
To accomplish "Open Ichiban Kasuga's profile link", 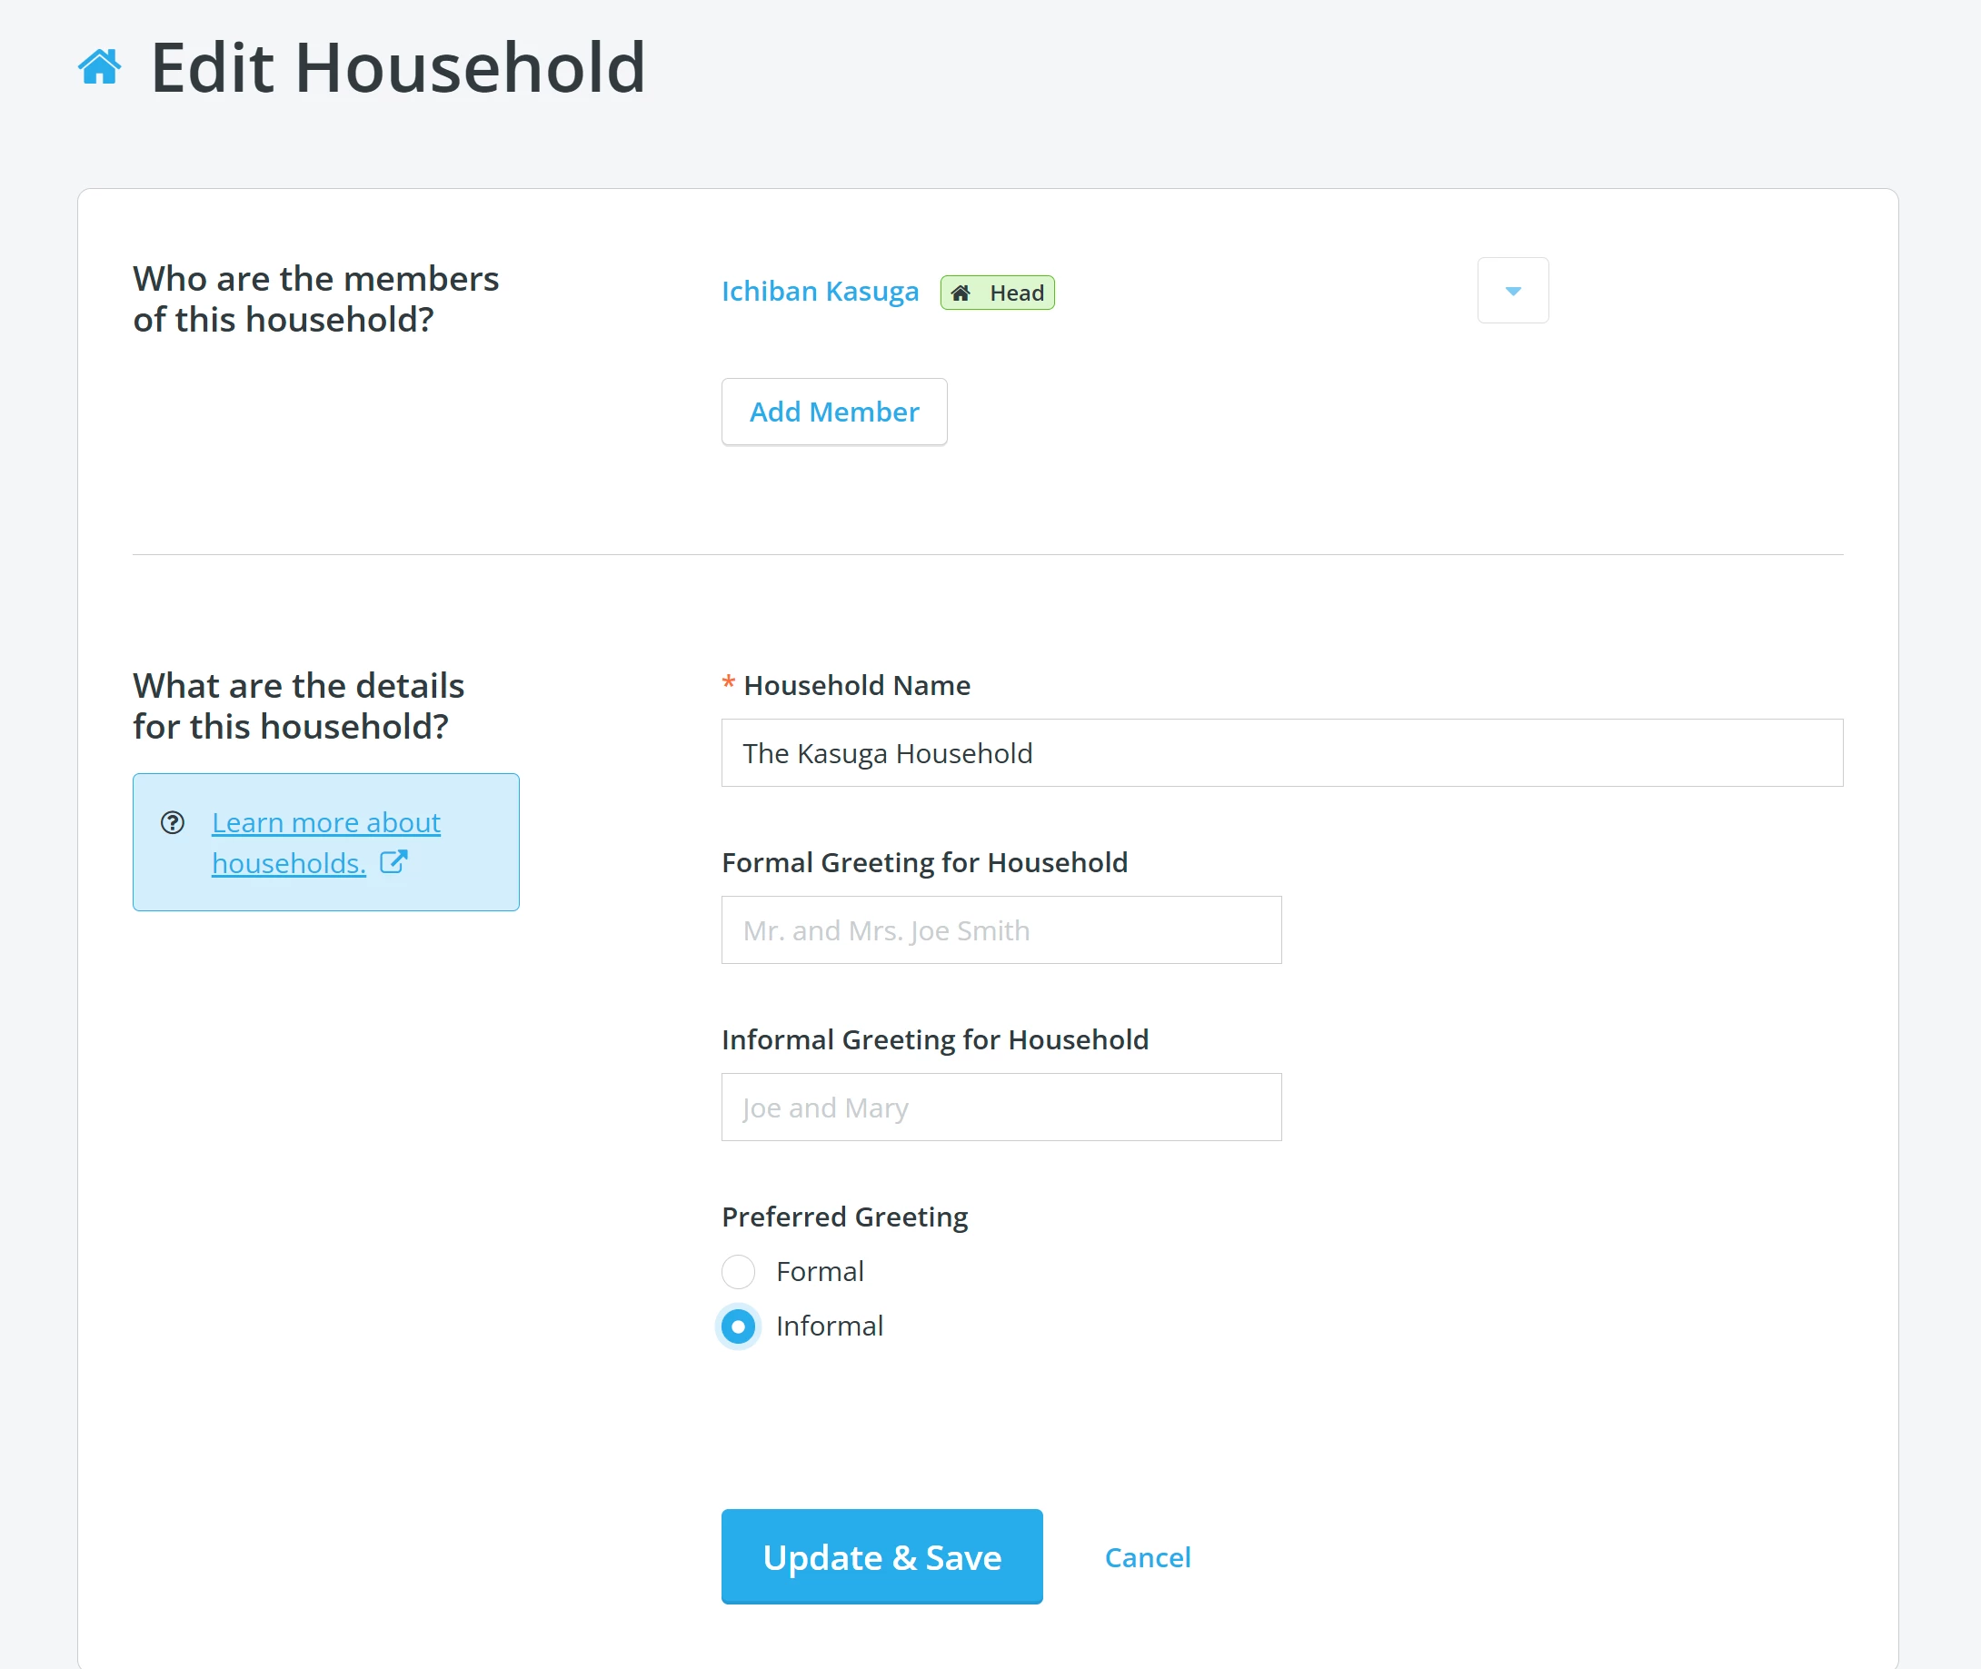I will click(820, 292).
